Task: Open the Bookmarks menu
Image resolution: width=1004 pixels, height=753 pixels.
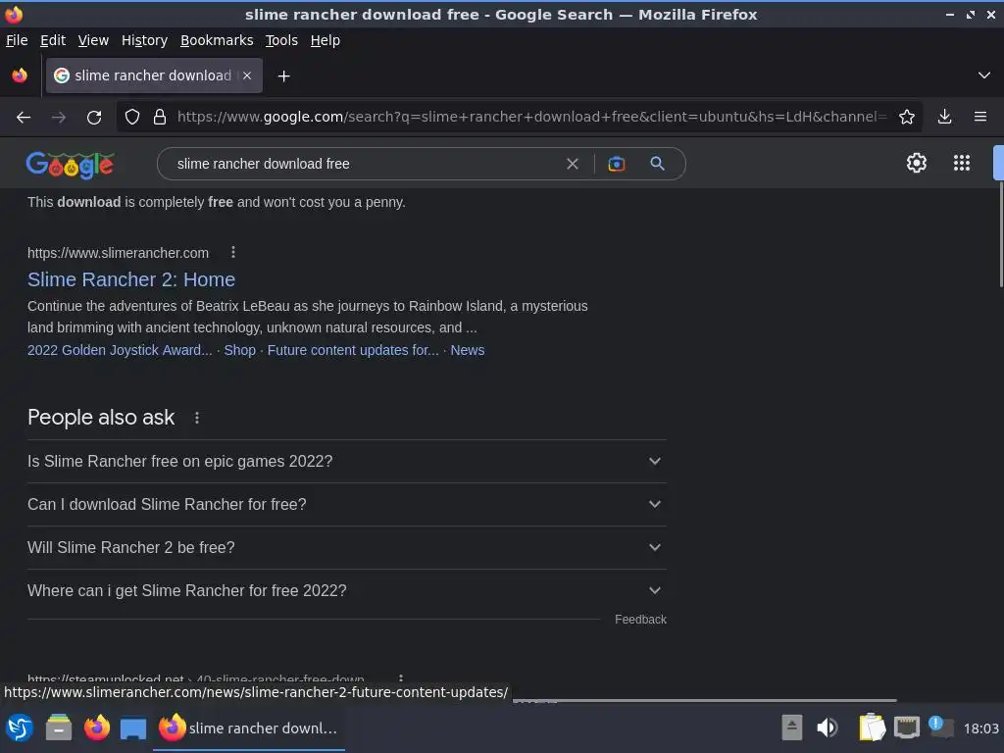Action: (x=217, y=40)
